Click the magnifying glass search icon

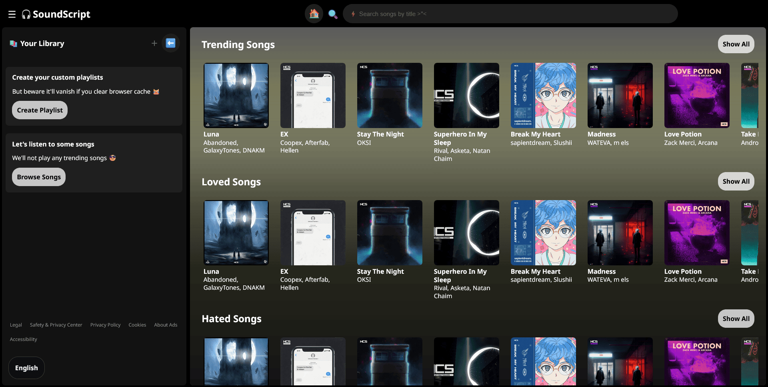(x=332, y=14)
